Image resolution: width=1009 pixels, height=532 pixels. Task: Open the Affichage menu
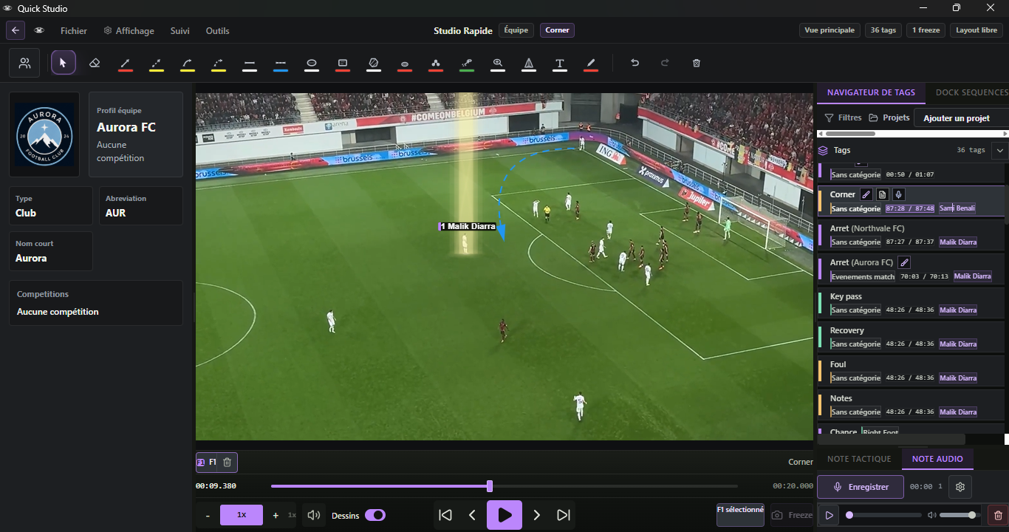tap(129, 31)
